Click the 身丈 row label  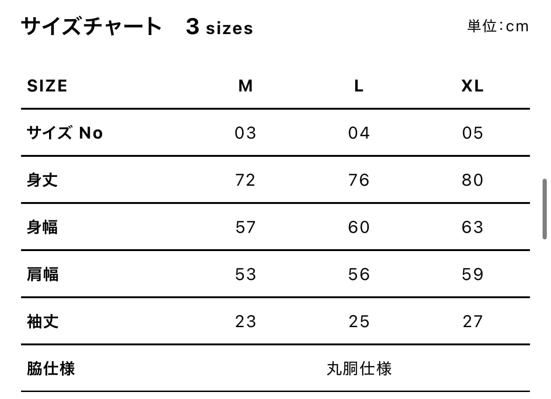pos(43,180)
